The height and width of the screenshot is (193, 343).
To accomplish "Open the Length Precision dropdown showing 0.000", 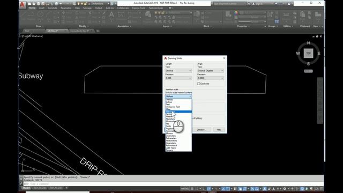I will pyautogui.click(x=178, y=78).
